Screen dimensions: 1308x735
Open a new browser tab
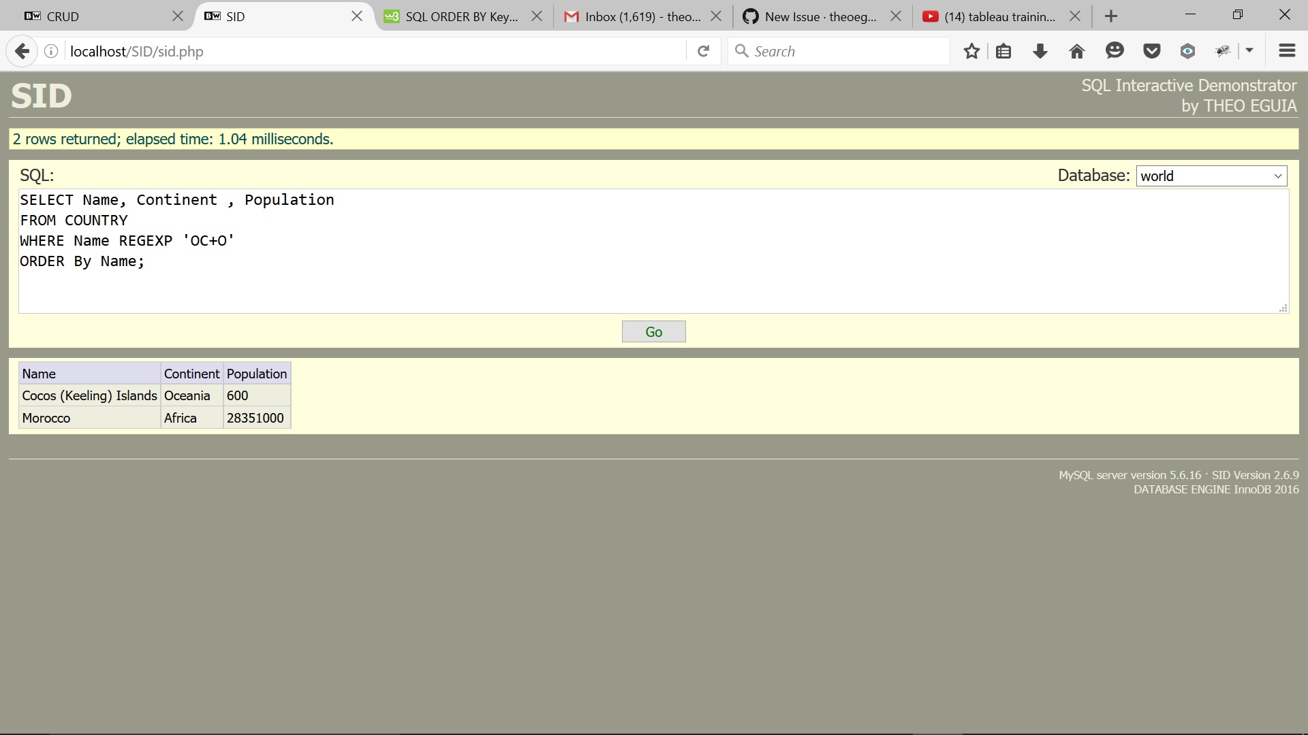[x=1110, y=16]
